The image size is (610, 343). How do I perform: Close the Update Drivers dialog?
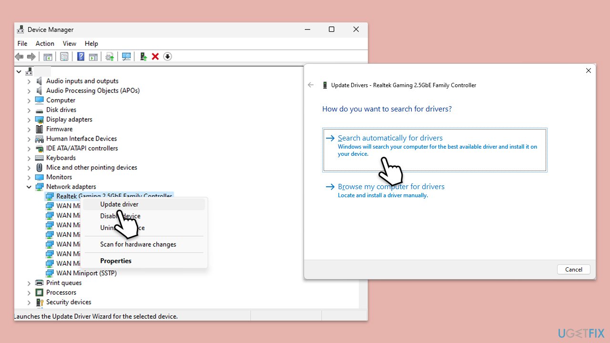tap(588, 71)
